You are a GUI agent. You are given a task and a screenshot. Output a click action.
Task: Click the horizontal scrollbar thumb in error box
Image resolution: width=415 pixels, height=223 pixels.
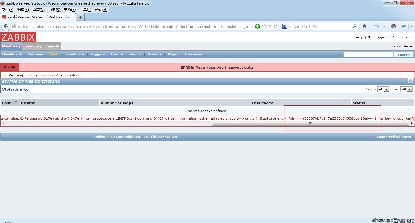310,124
